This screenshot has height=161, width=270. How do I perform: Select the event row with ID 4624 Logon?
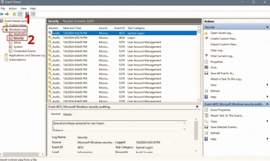point(122,38)
